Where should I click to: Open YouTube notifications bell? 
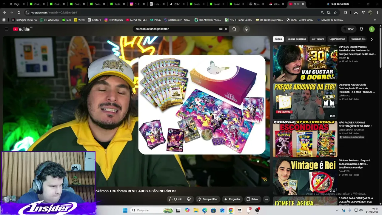361,29
